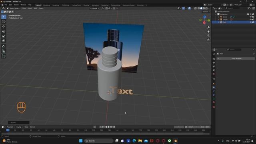This screenshot has width=256, height=144.
Task: Select the Scale tool
Action: [4, 36]
